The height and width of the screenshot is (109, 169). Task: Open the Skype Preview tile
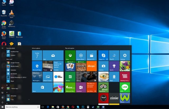pos(104,55)
